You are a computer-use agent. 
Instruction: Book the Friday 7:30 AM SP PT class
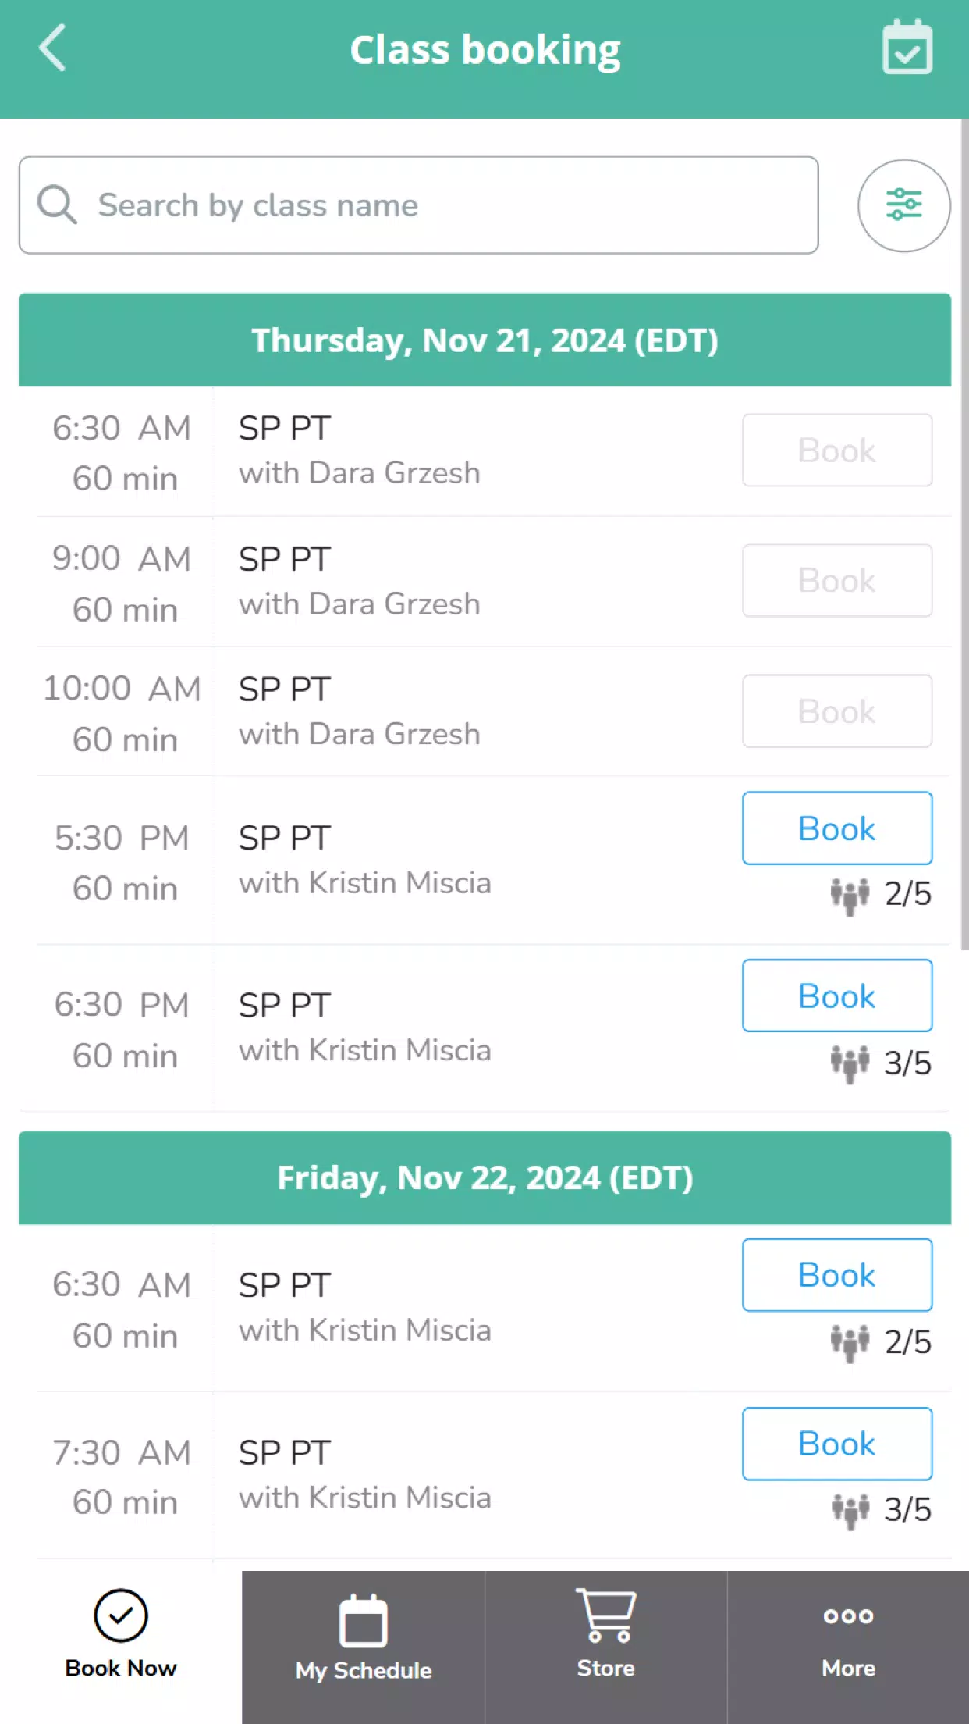(x=837, y=1444)
